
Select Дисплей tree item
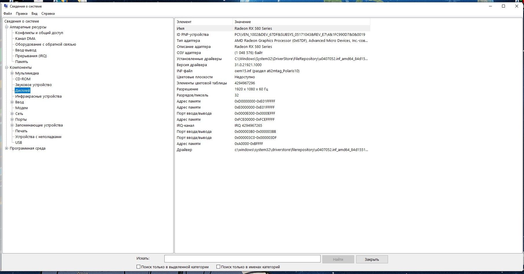(x=23, y=90)
